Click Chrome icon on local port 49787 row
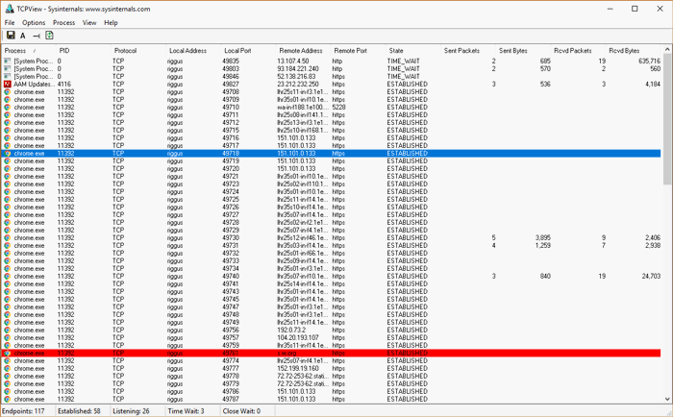Viewport: 673px width, 417px height. [x=8, y=399]
